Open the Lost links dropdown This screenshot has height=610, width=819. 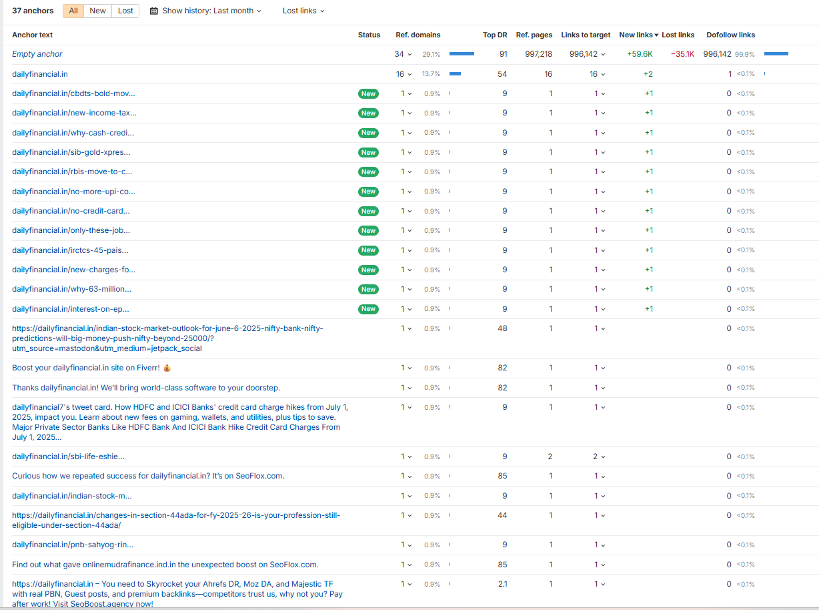coord(303,11)
